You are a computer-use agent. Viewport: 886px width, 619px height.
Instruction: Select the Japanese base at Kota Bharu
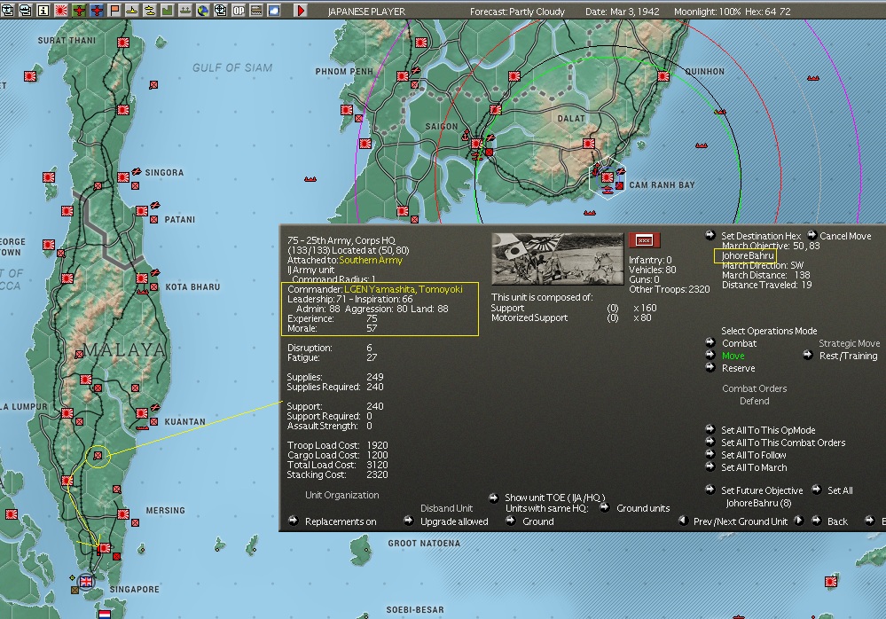point(142,278)
